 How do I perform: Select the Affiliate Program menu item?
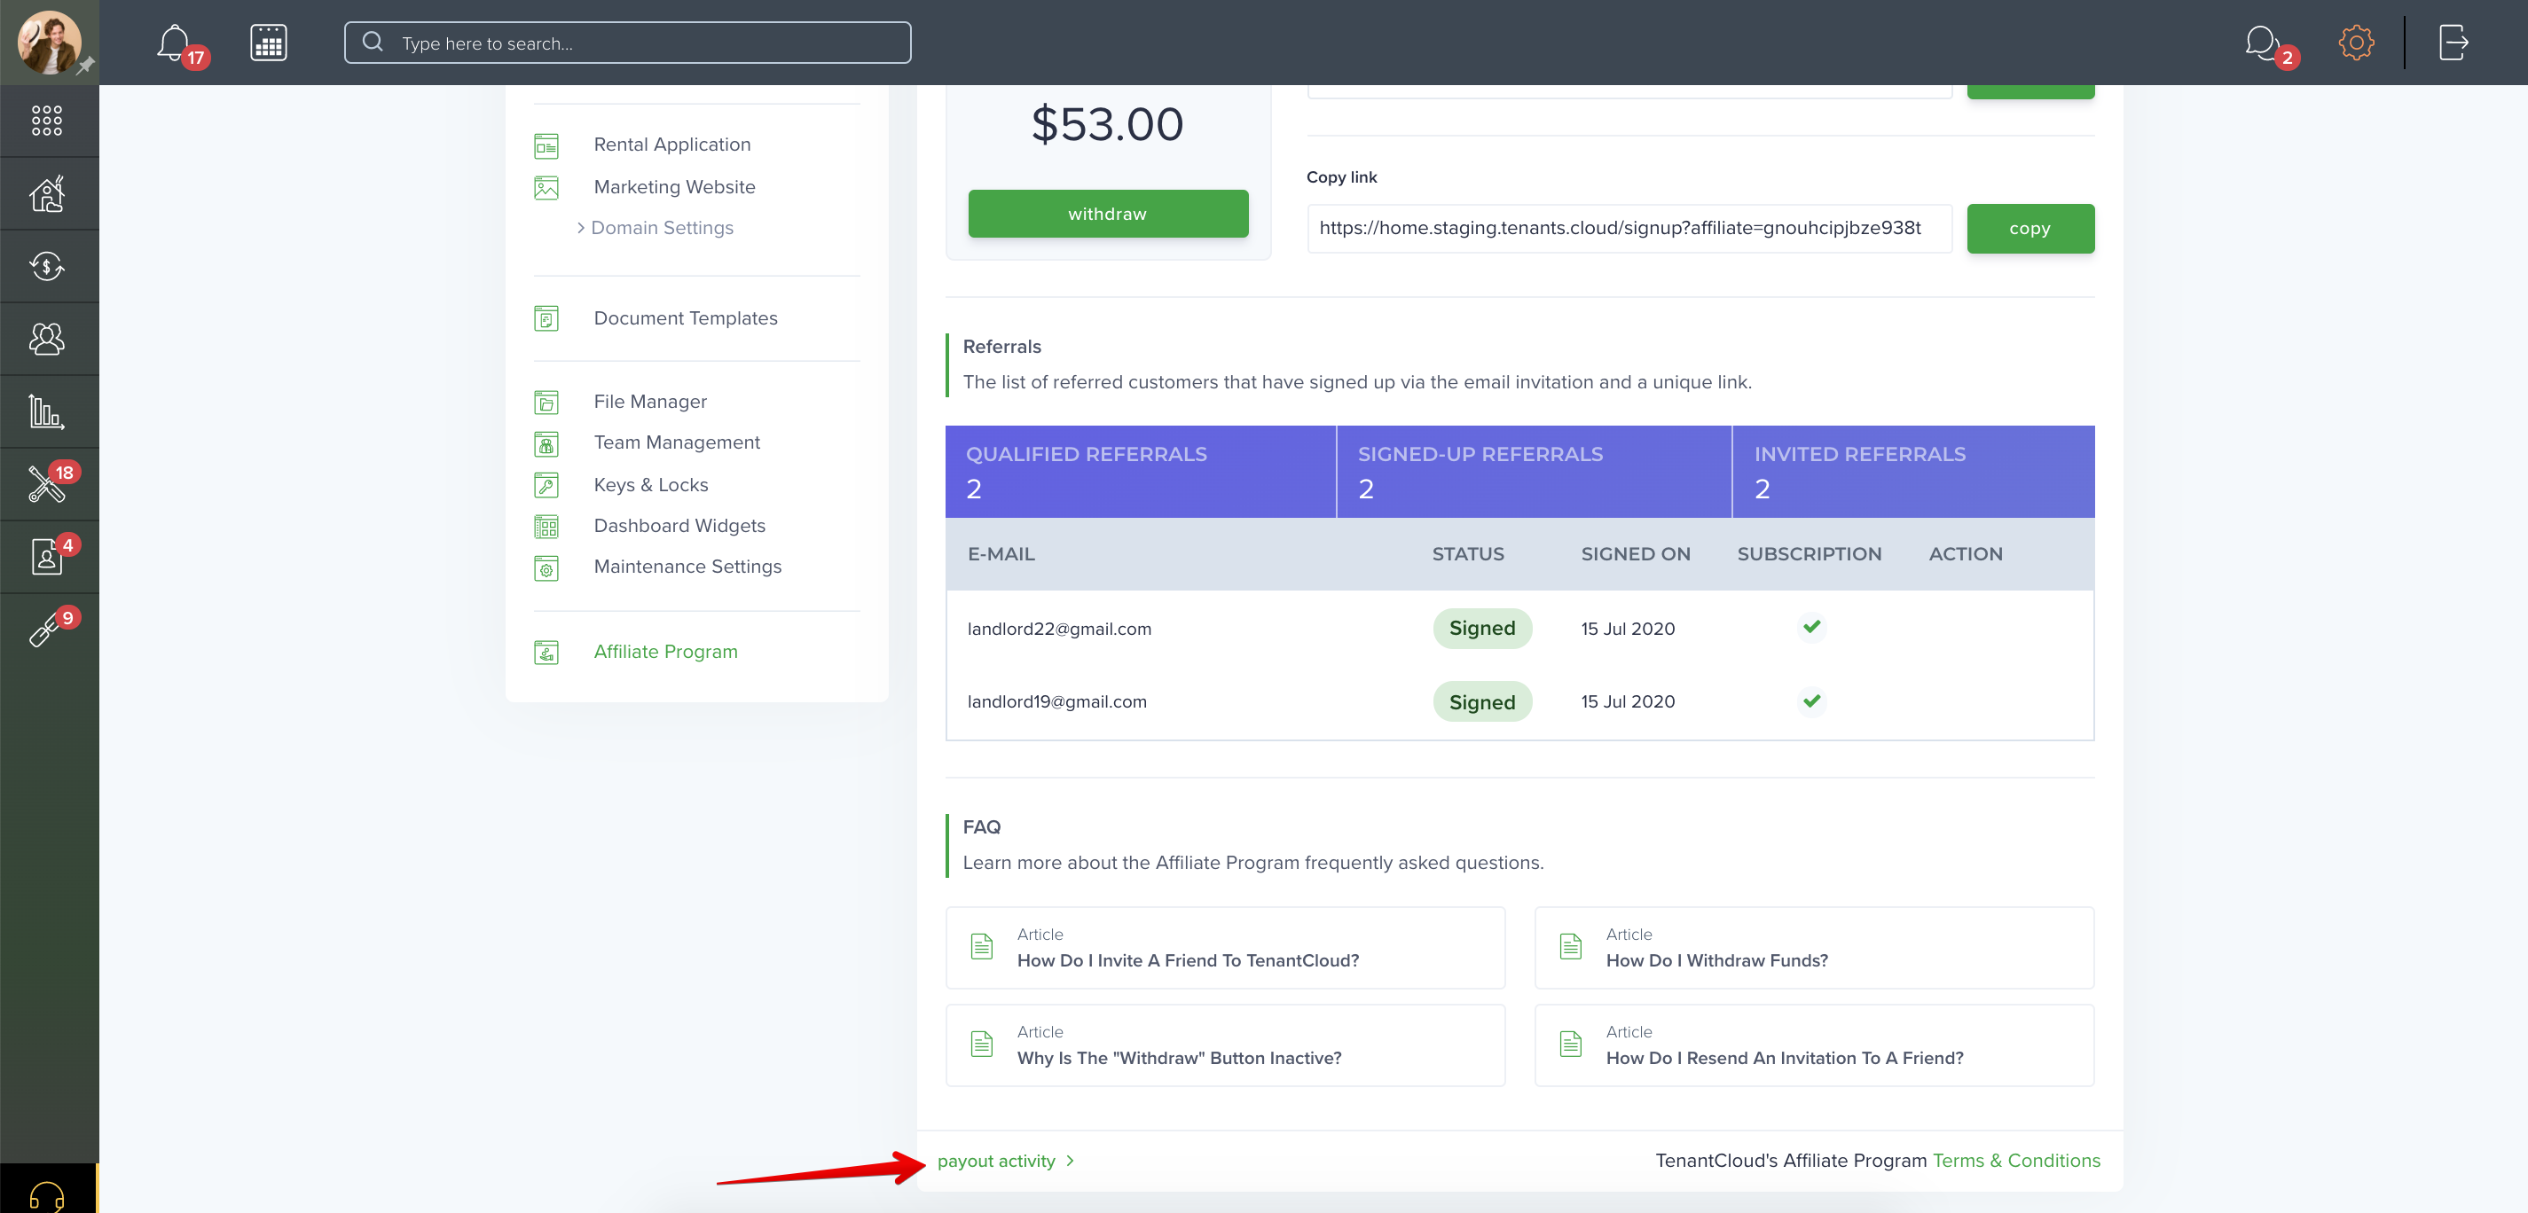coord(665,652)
